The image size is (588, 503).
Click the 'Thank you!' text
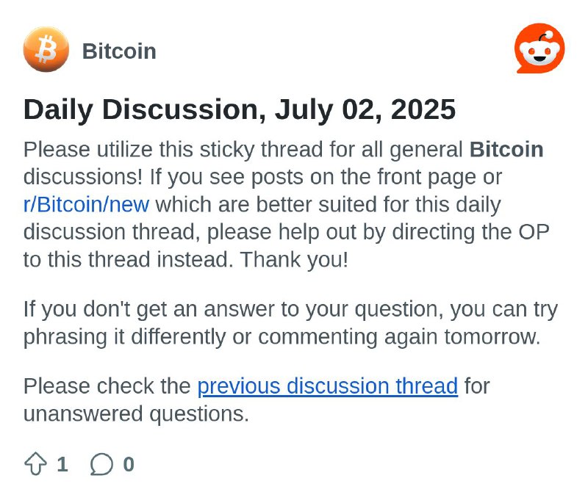(x=295, y=259)
